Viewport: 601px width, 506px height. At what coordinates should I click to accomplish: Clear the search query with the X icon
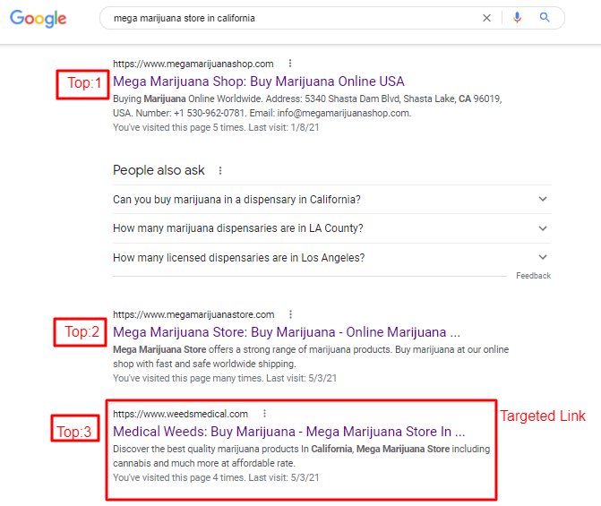[486, 18]
